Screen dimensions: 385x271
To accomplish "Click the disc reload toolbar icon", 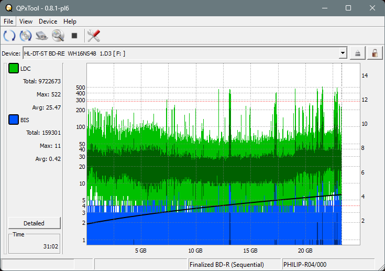I will pyautogui.click(x=25, y=36).
